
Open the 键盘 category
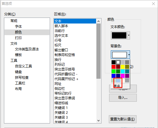point(18,72)
